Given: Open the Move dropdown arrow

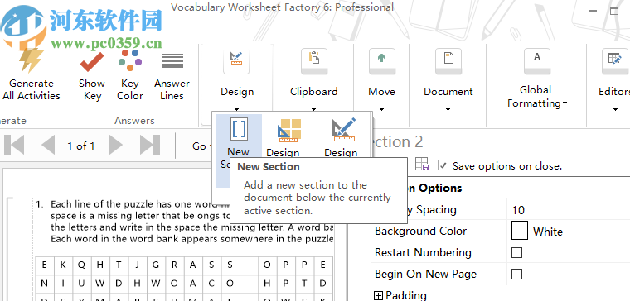Looking at the screenshot, I should [381, 109].
